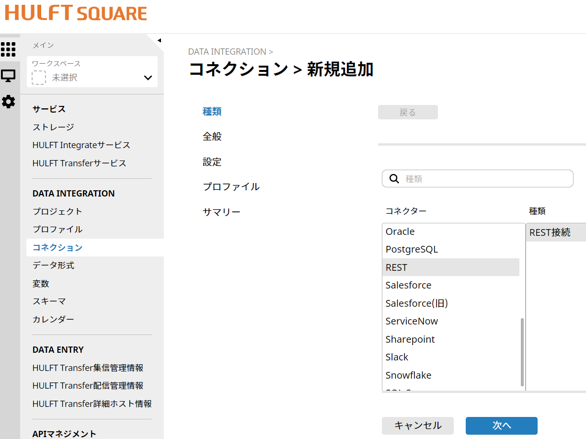The height and width of the screenshot is (439, 586).
Task: Focus the 種類 search field
Action: tap(478, 179)
